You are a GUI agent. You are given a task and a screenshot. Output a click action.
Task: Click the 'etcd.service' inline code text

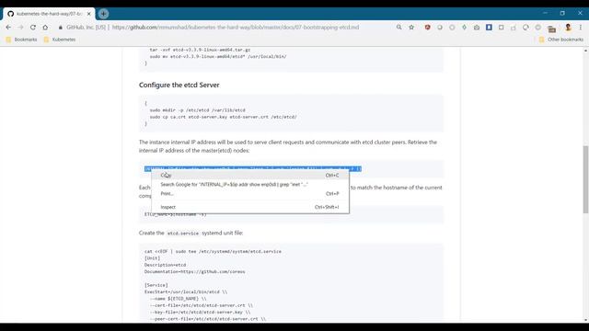point(183,234)
